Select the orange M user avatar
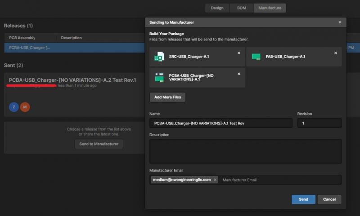 coord(25,107)
